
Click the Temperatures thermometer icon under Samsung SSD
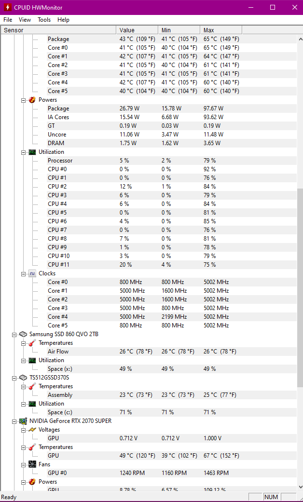pyautogui.click(x=32, y=343)
